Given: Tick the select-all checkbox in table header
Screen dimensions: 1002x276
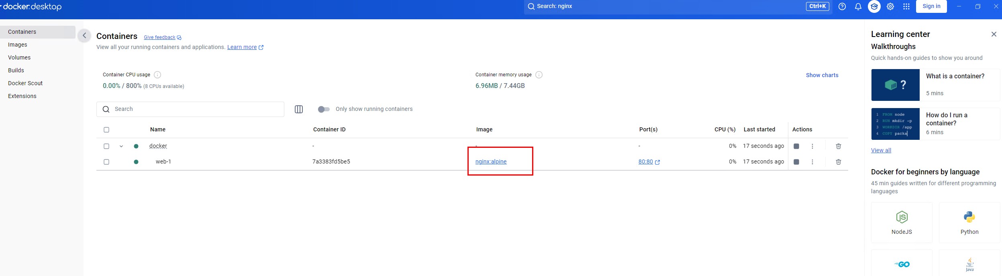Looking at the screenshot, I should click(x=106, y=130).
